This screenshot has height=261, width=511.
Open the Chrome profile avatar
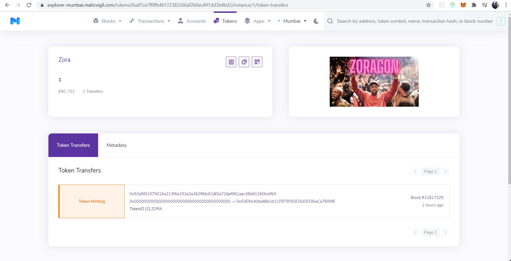pos(495,5)
